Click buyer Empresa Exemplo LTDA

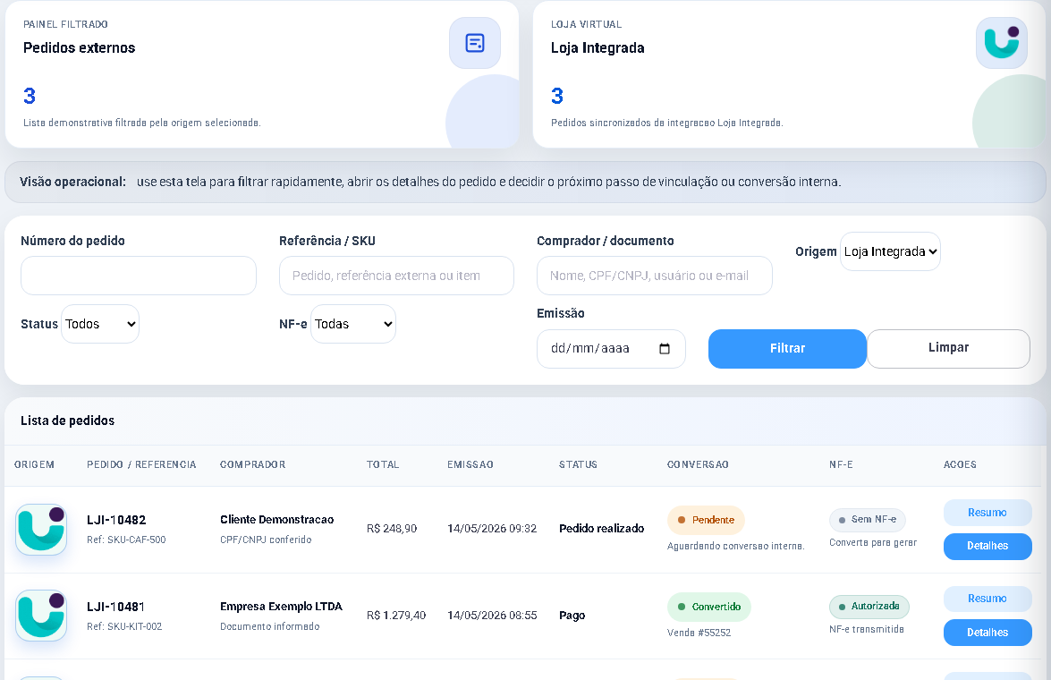281,607
